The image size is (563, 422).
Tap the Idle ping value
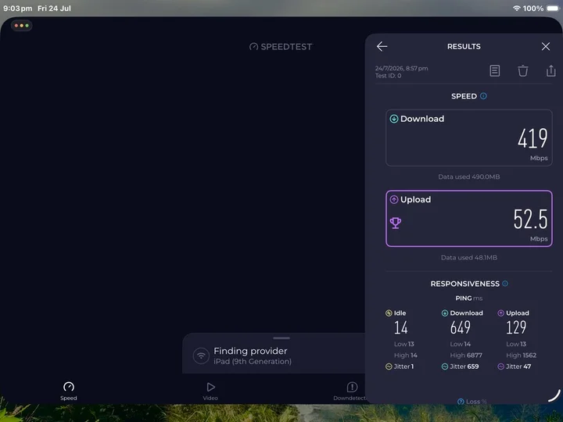[400, 327]
